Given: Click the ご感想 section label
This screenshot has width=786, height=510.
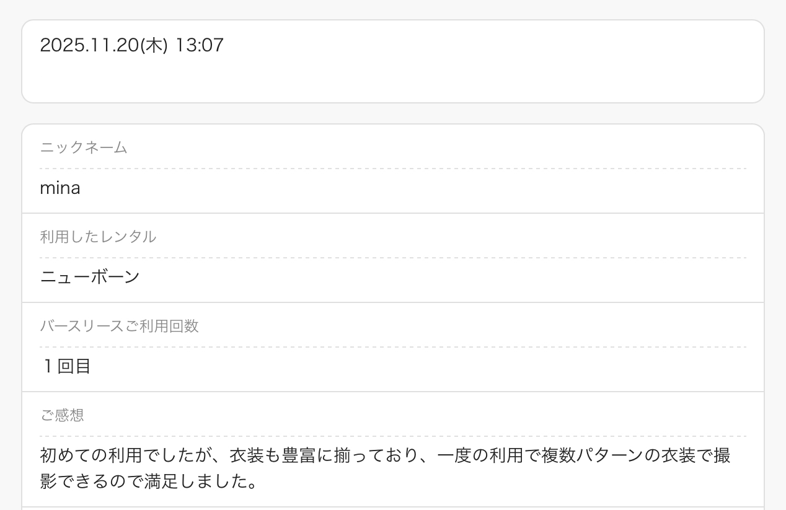Looking at the screenshot, I should [x=62, y=415].
